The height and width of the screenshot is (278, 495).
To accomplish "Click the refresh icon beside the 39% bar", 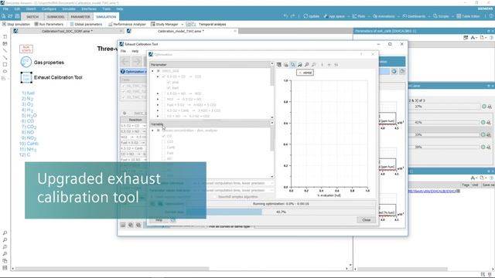I will tap(483, 147).
